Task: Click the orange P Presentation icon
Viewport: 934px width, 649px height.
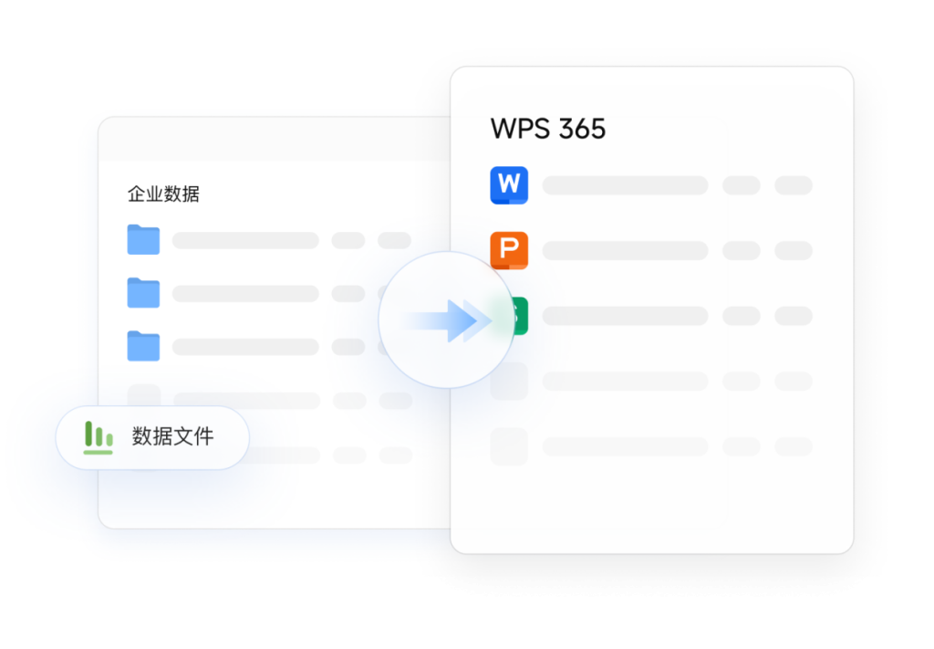Action: pyautogui.click(x=509, y=250)
